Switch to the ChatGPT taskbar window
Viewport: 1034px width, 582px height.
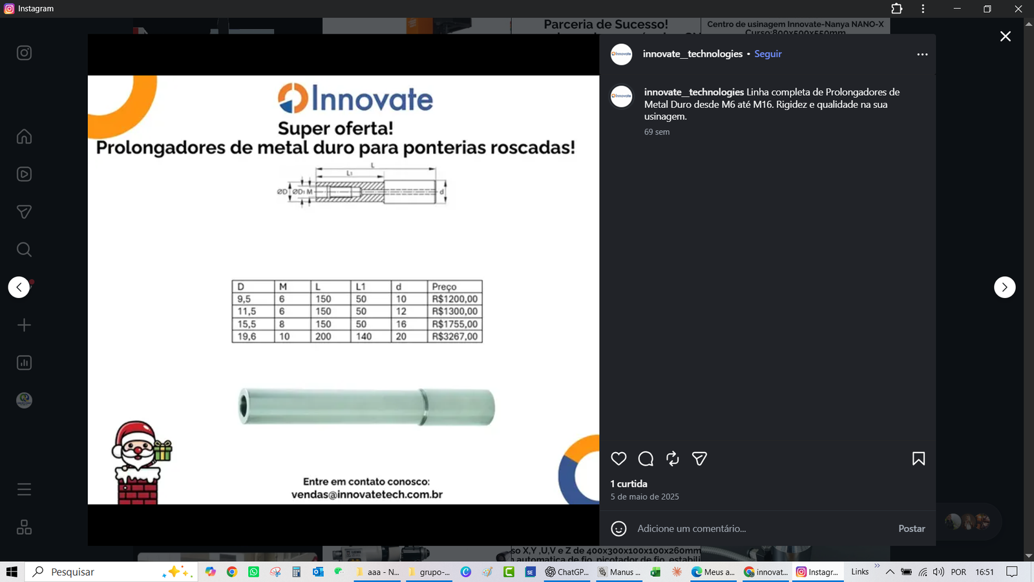coord(567,572)
